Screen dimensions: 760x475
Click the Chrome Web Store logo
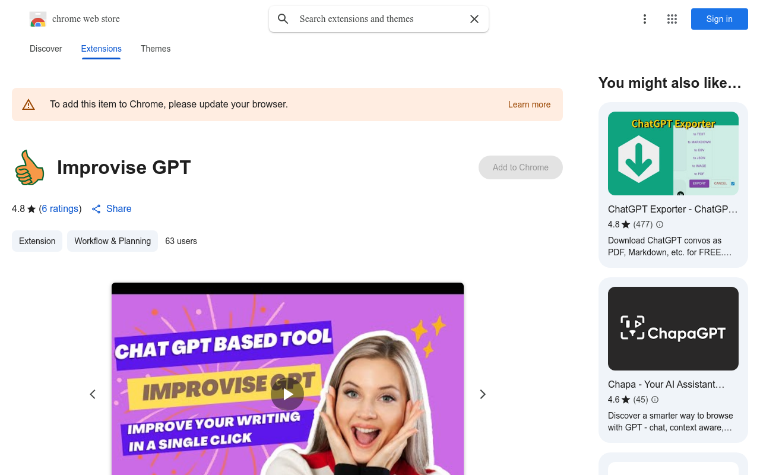(x=38, y=19)
